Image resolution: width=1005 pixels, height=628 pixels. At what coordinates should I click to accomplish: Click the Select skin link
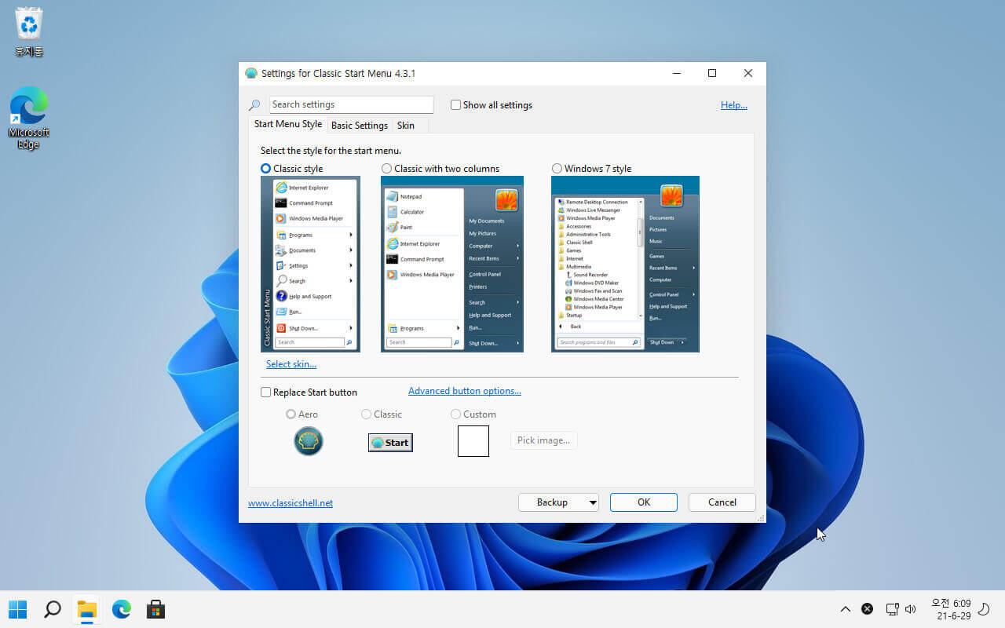point(291,364)
